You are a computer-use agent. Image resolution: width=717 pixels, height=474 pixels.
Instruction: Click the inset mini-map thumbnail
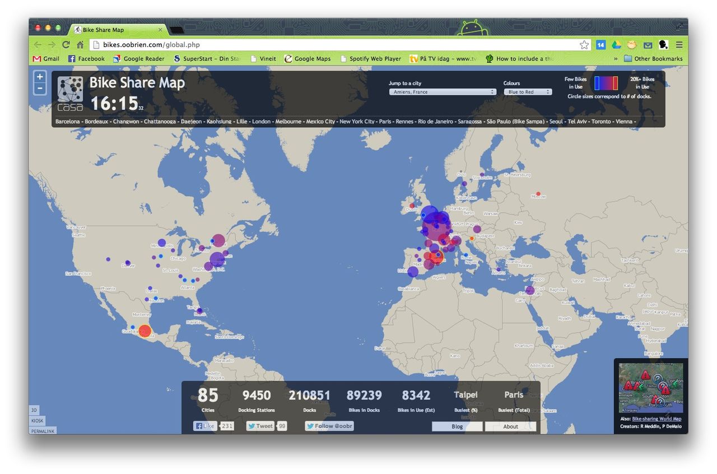[651, 388]
